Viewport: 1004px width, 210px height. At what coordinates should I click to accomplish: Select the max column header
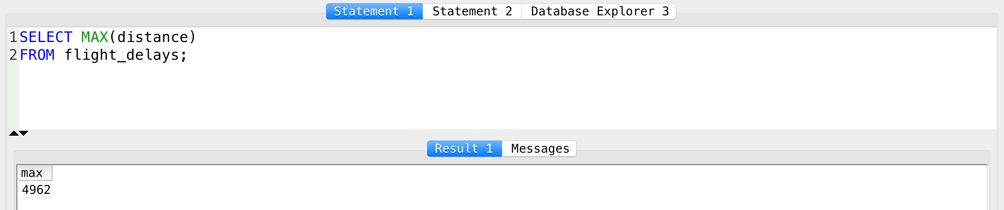pos(35,173)
